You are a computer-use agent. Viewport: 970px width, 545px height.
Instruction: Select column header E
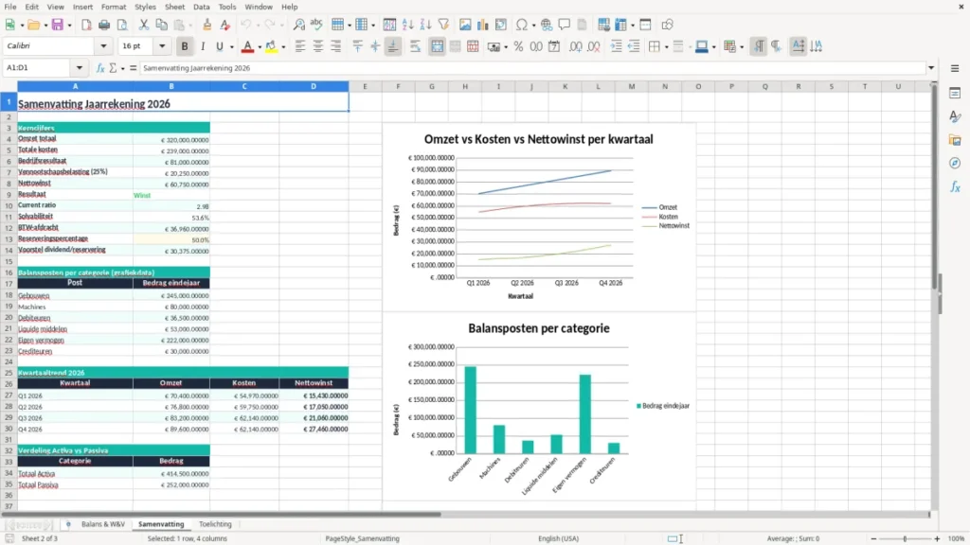(365, 86)
